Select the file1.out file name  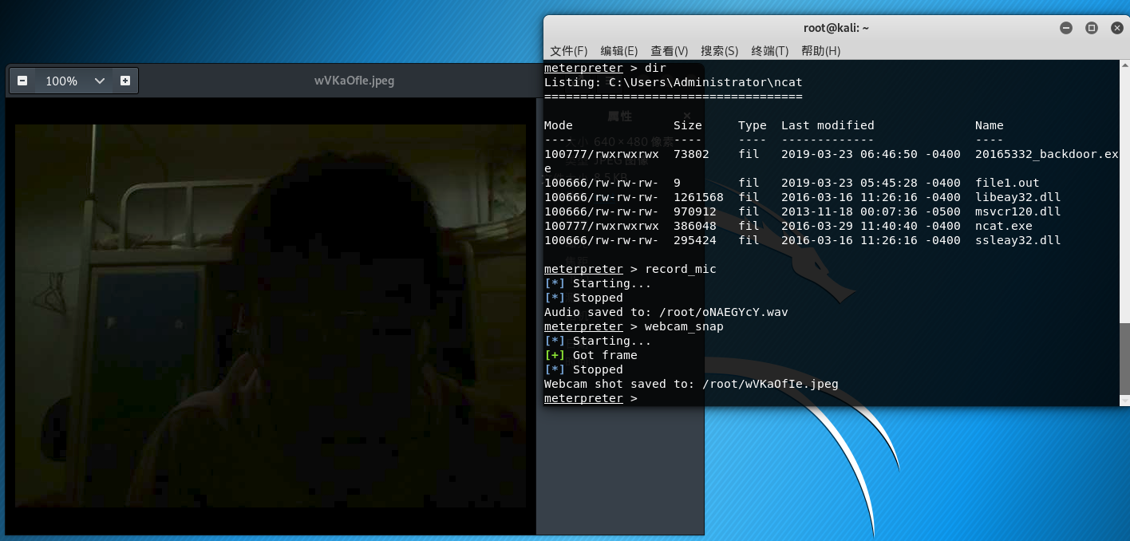pyautogui.click(x=1007, y=183)
